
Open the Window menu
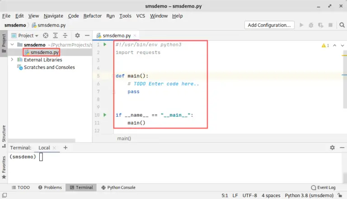coord(159,16)
